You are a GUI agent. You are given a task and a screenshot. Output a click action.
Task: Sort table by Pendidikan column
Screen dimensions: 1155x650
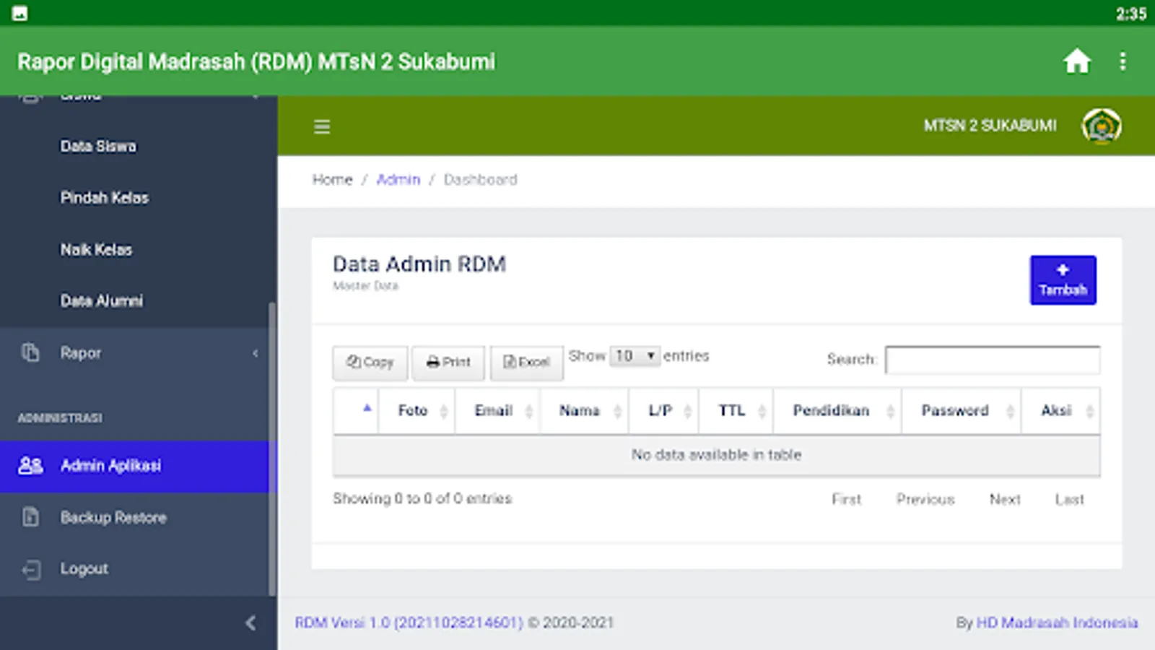click(837, 411)
